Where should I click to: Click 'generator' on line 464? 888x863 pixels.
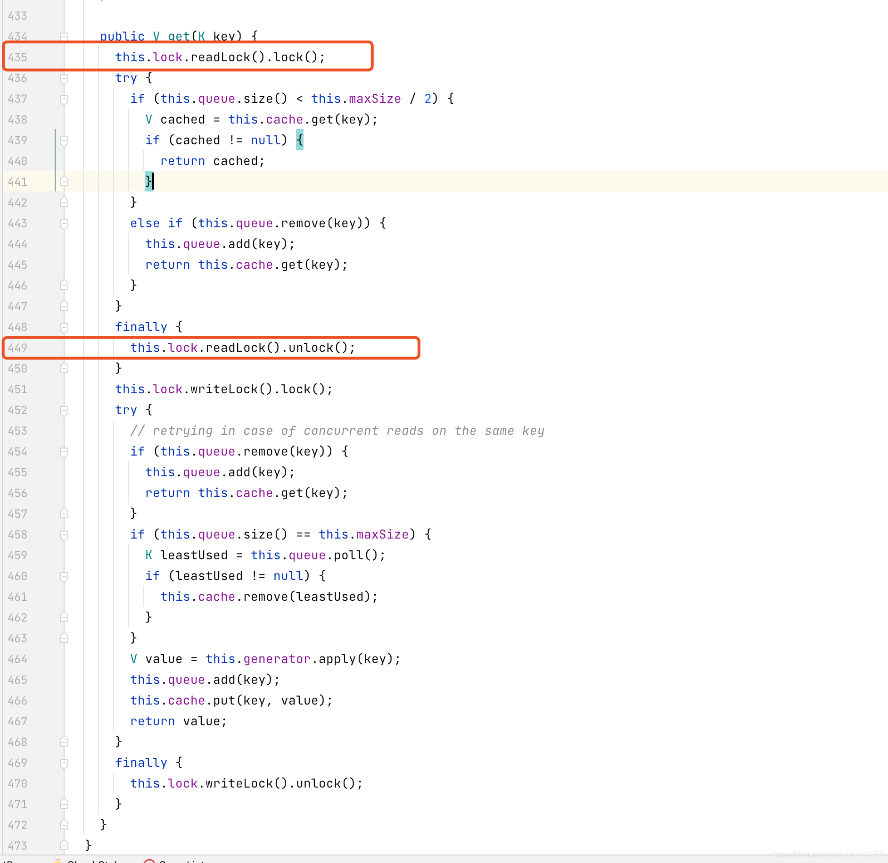click(277, 659)
